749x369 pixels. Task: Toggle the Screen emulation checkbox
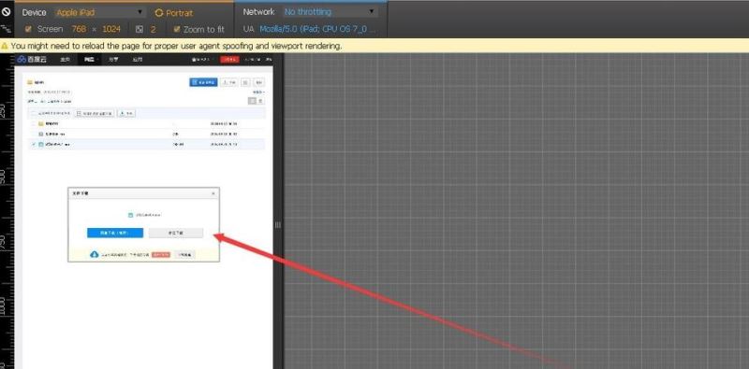tap(28, 29)
